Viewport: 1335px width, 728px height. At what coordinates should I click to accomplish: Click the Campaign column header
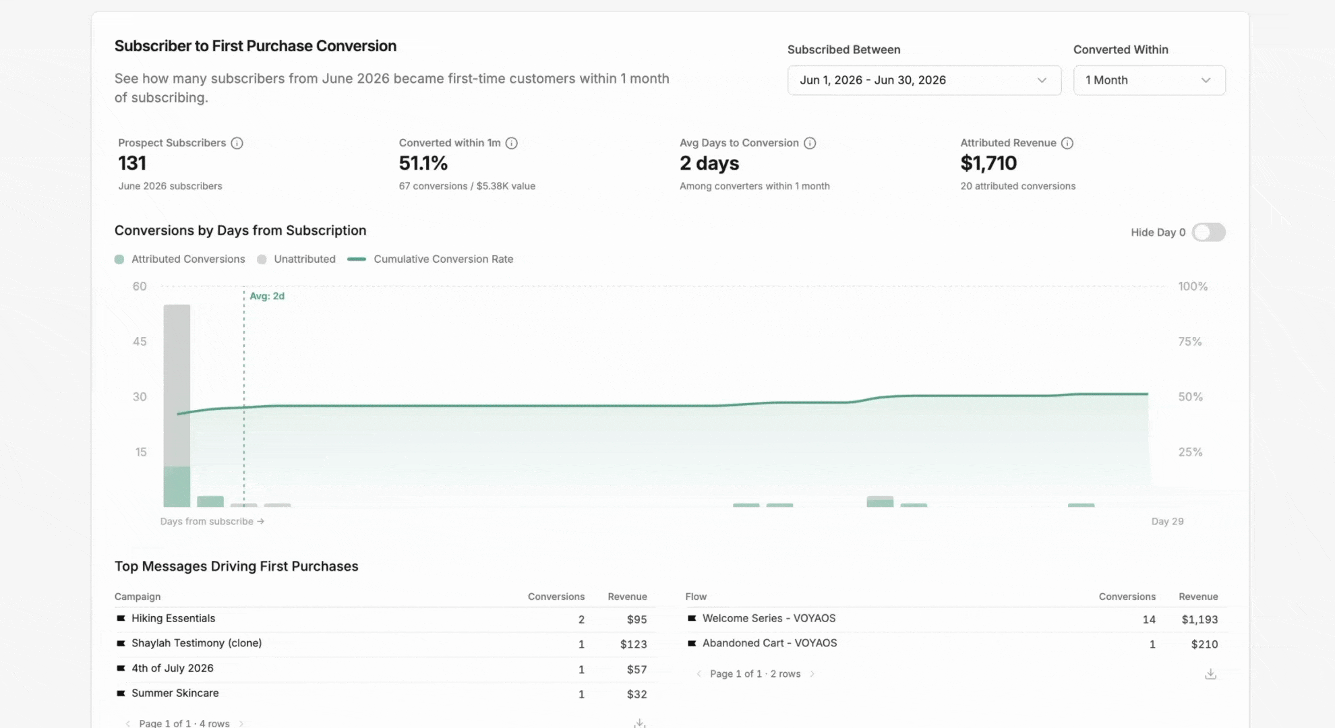[138, 597]
